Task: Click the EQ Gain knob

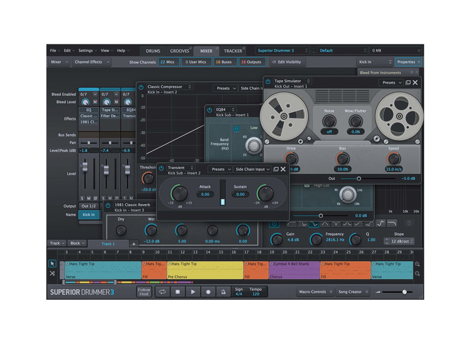Action: (276, 240)
